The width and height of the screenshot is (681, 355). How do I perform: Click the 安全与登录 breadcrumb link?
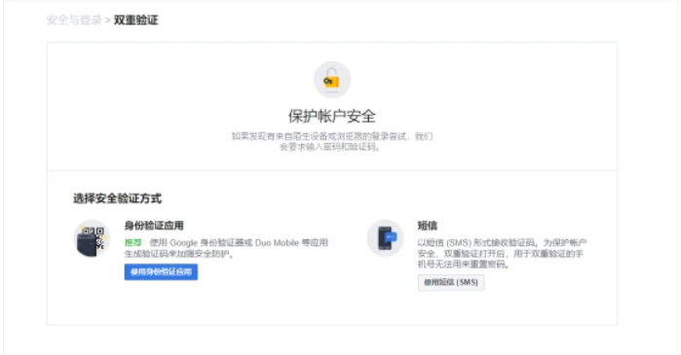coord(74,20)
